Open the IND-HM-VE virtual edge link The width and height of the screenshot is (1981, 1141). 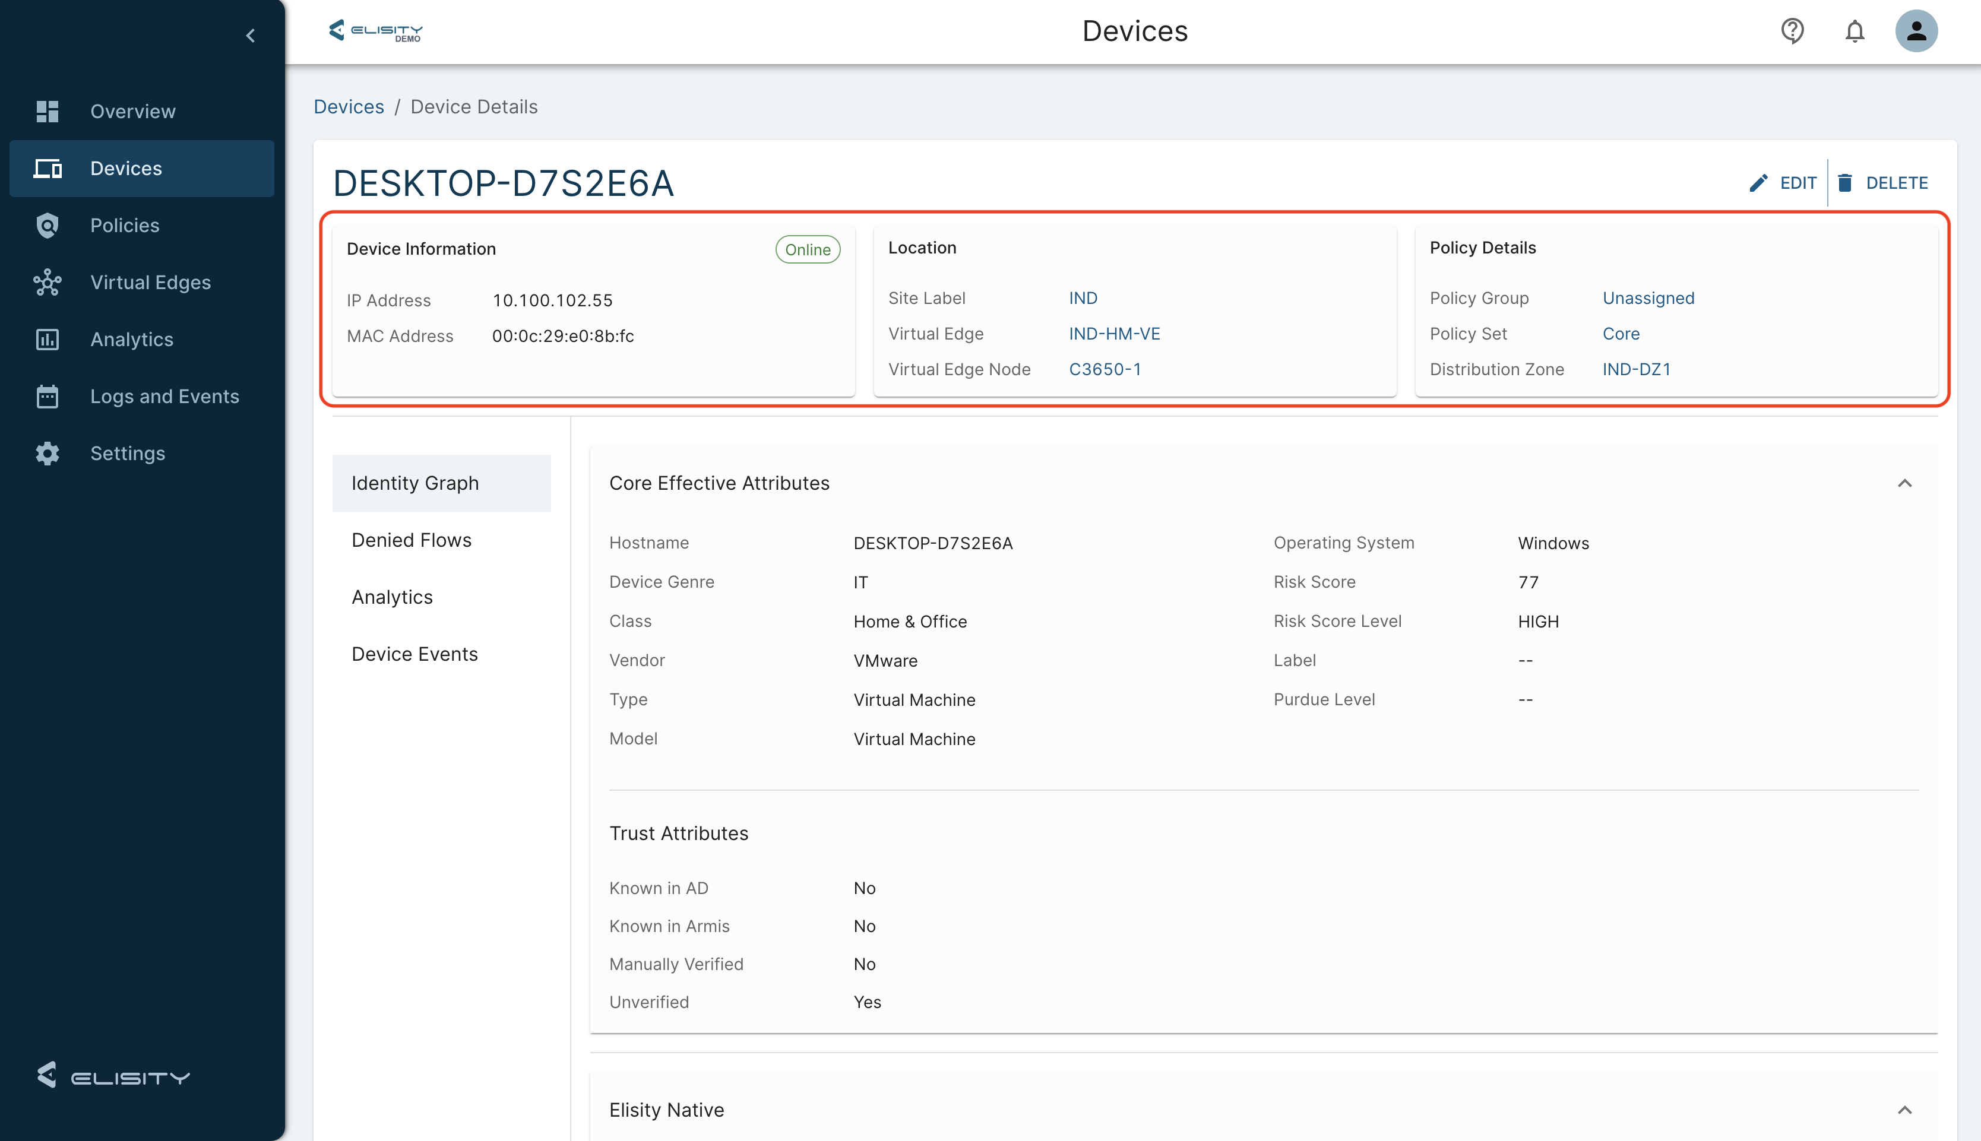[x=1113, y=334]
